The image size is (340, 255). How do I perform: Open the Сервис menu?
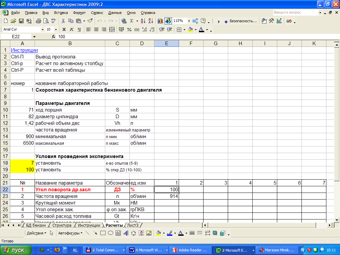point(97,13)
